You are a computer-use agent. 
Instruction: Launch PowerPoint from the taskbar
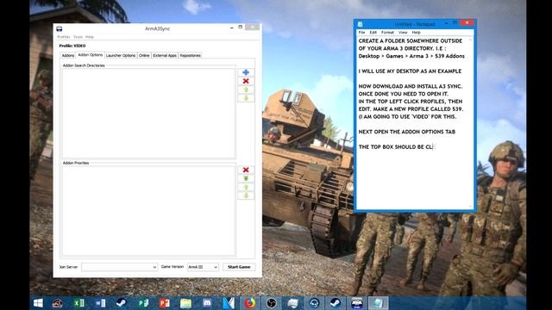tap(165, 303)
